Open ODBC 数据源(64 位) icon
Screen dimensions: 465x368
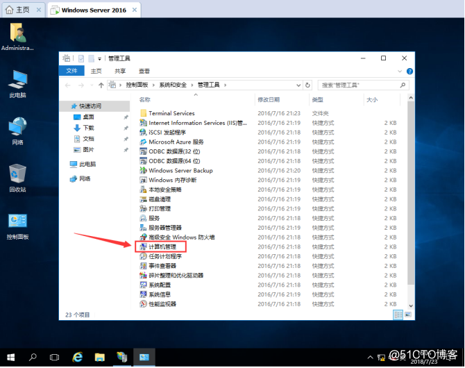(143, 161)
